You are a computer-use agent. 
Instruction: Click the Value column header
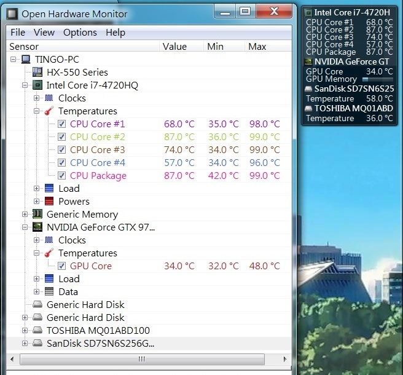coord(181,46)
